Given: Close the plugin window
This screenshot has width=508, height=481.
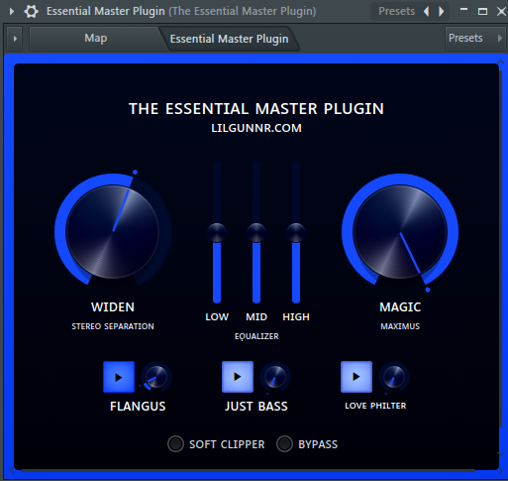Looking at the screenshot, I should click(x=501, y=11).
